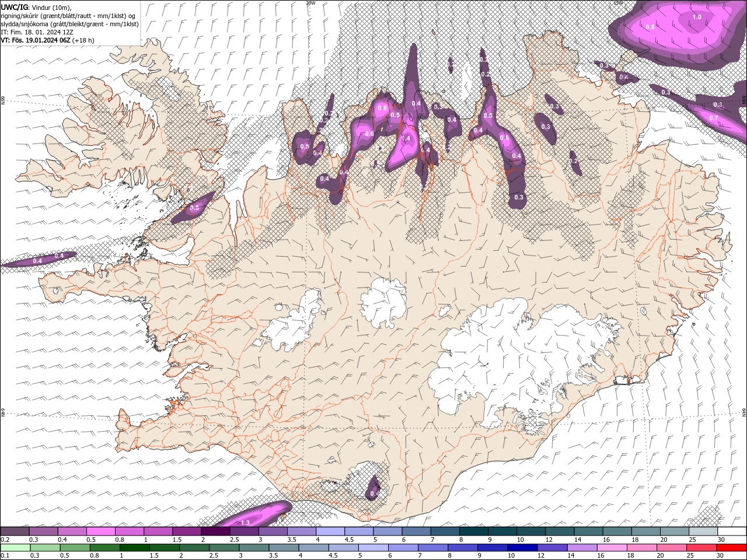
Task: Pick bottom-row legend swatch between 2.5 and 3
Action: point(224,547)
